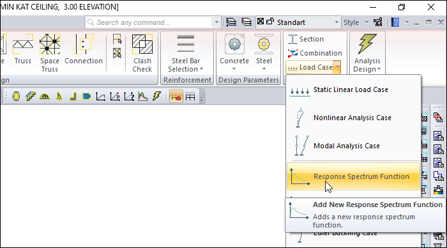This screenshot has height=248, width=447.
Task: Click the small crossed box ribbon icon
Action: [117, 53]
